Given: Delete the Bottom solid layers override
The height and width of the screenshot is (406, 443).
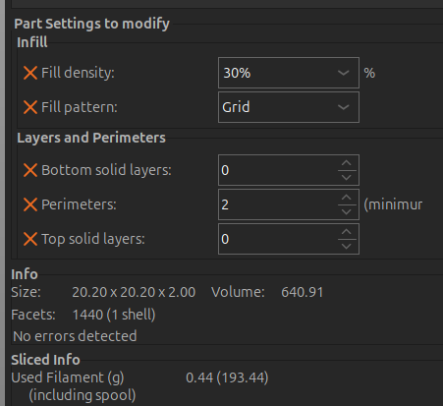Looking at the screenshot, I should [x=30, y=170].
